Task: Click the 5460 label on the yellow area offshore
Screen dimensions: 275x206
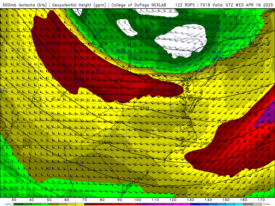Action: tap(213, 99)
